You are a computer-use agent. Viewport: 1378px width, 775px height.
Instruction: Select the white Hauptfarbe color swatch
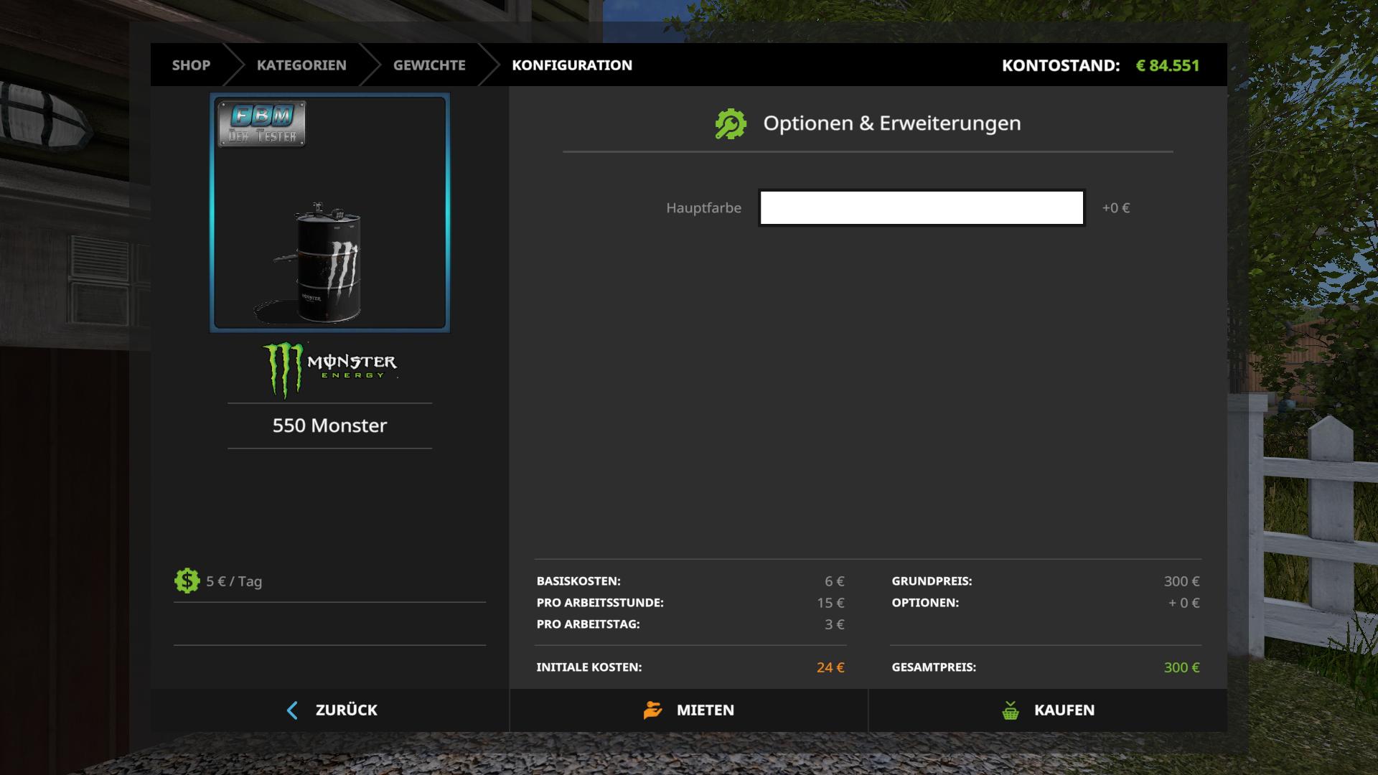click(x=922, y=207)
